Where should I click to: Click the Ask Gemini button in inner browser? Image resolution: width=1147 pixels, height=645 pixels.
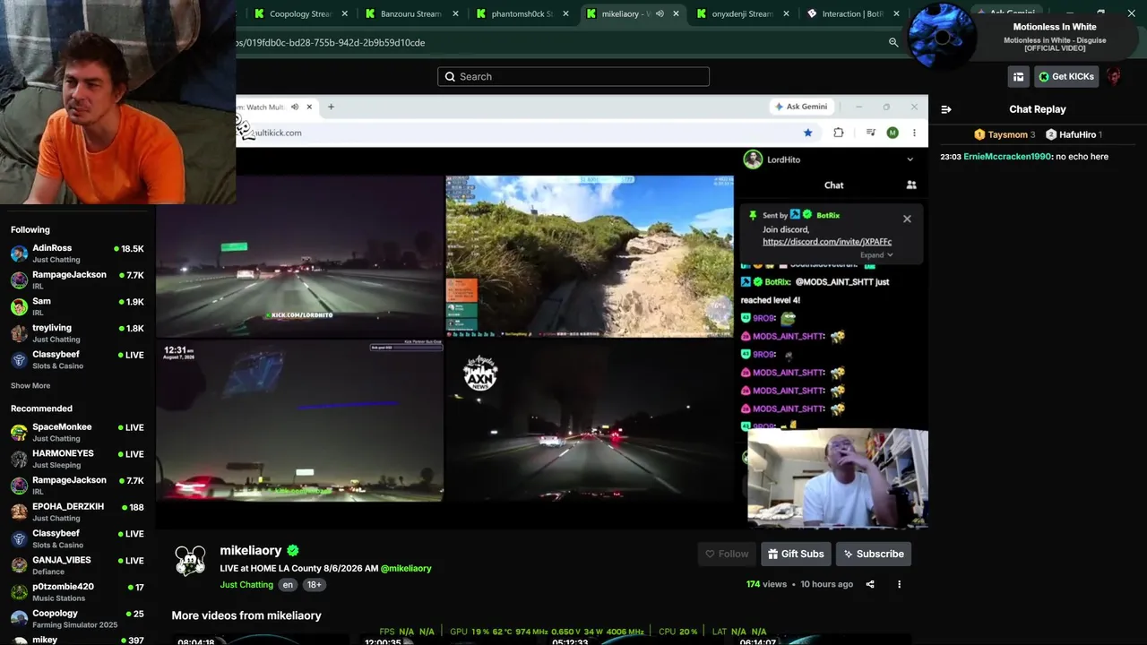(x=801, y=107)
